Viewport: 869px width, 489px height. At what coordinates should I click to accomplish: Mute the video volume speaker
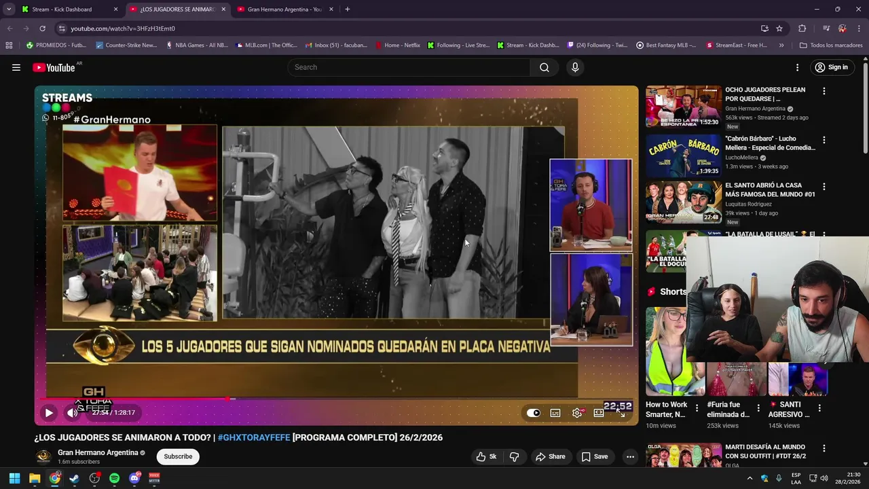click(x=72, y=412)
